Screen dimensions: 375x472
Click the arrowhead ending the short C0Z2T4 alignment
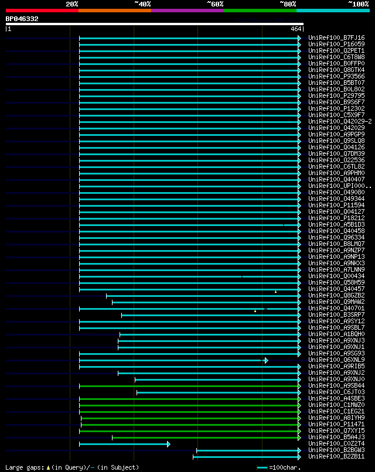[169, 444]
